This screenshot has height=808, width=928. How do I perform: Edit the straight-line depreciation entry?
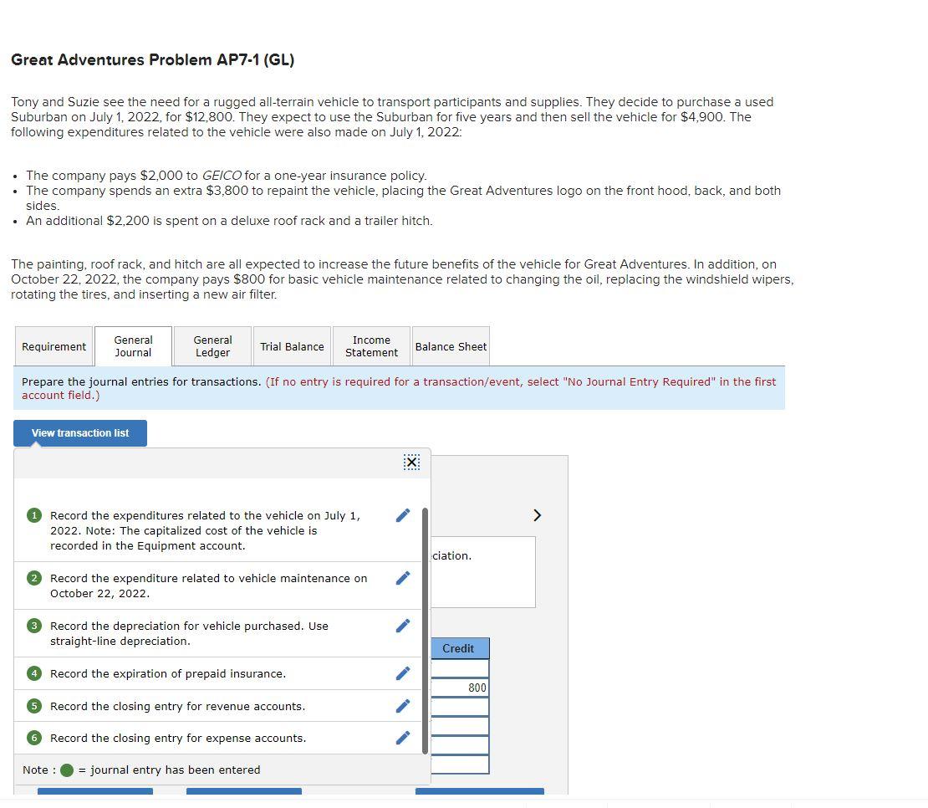[403, 625]
